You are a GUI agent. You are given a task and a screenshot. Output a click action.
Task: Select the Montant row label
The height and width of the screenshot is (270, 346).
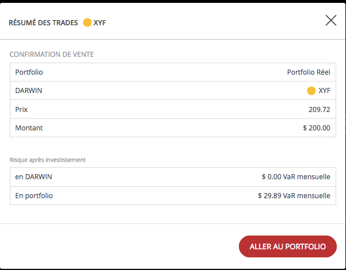click(29, 128)
